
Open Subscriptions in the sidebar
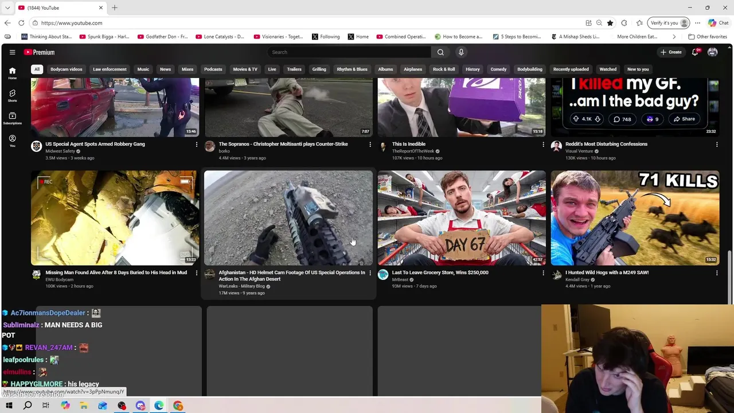12,118
